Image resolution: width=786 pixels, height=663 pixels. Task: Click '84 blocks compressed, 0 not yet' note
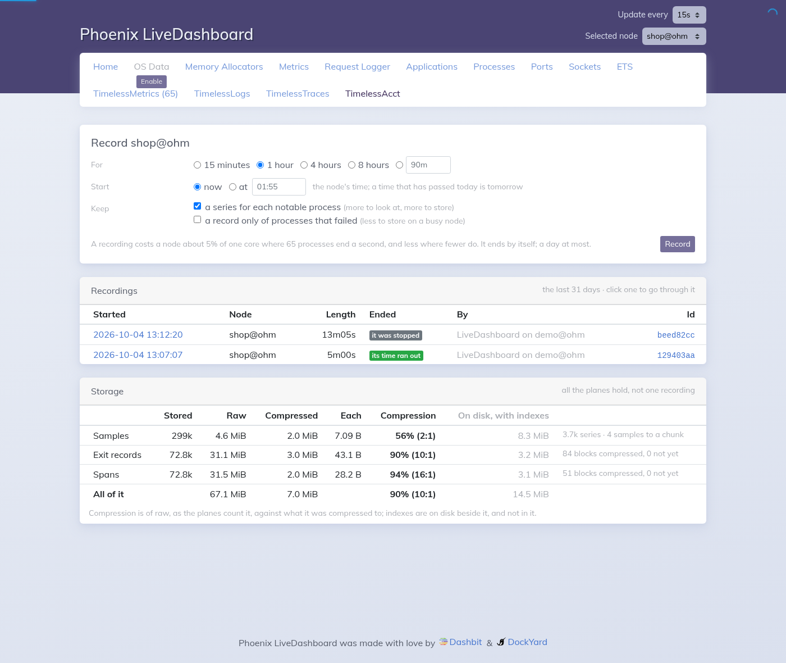[x=620, y=454]
